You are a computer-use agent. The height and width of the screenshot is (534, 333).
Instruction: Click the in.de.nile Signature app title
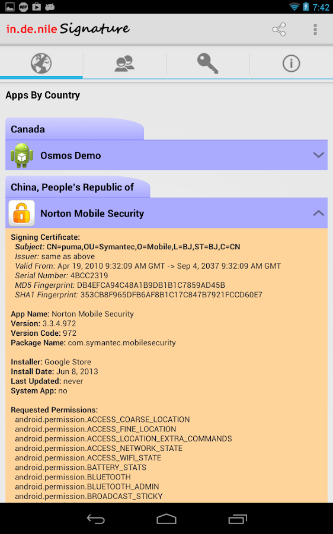(x=68, y=29)
